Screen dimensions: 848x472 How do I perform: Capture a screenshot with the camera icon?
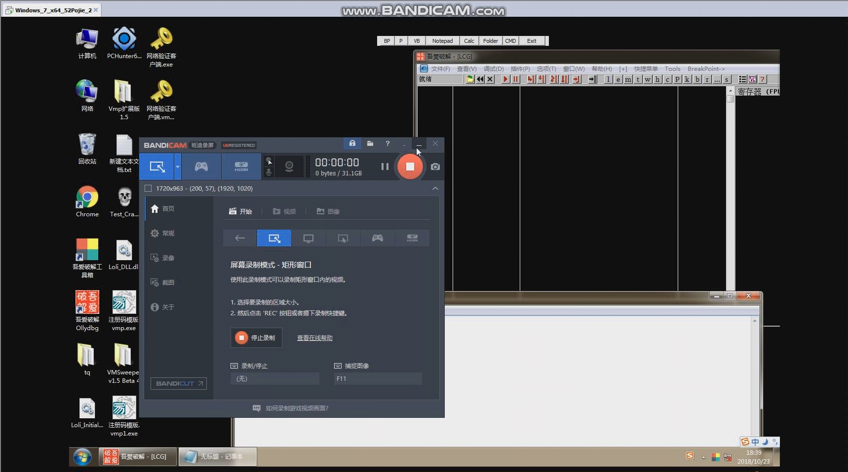[435, 167]
